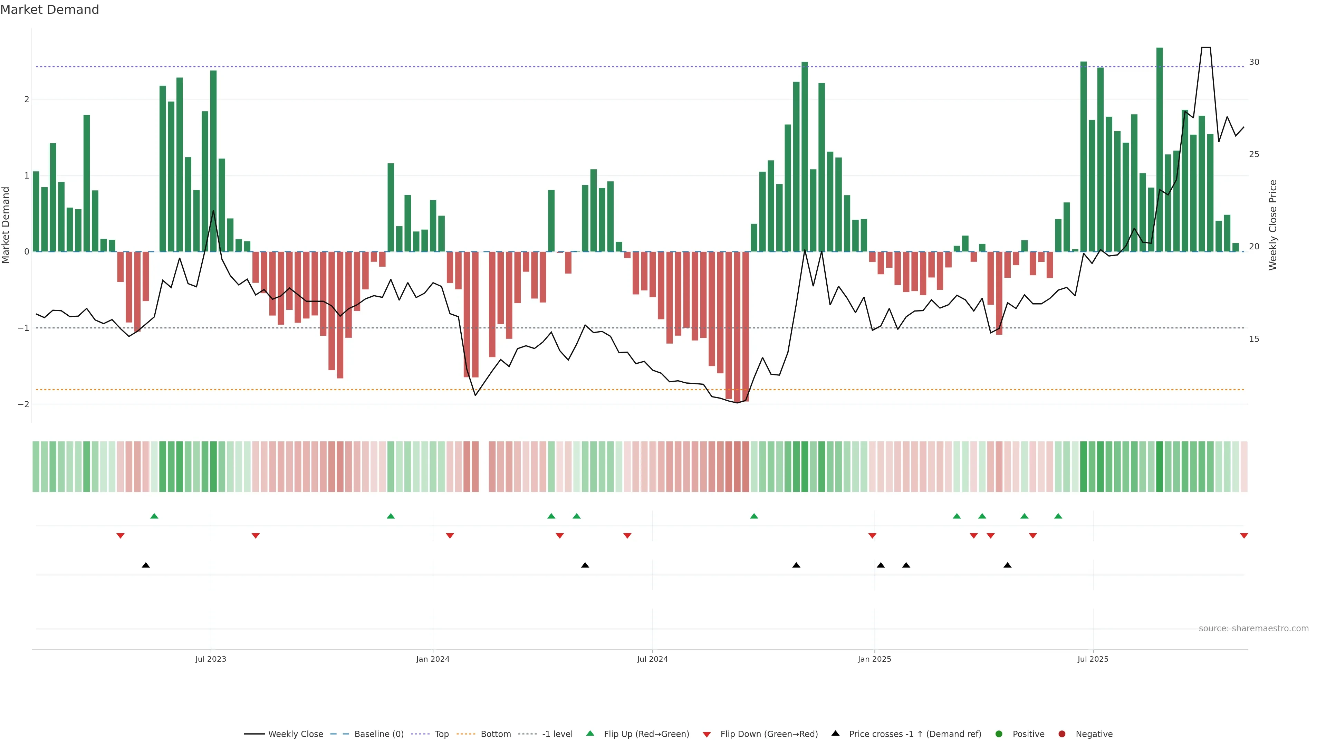Viewport: 1326px width, 746px height.
Task: Click the Negative red dot legend
Action: 1062,734
